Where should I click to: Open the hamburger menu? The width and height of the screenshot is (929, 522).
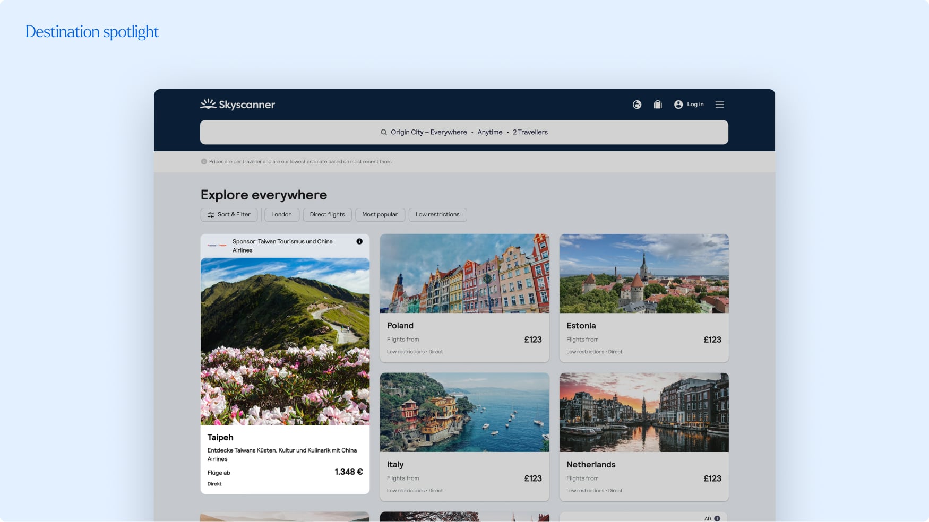click(x=720, y=105)
